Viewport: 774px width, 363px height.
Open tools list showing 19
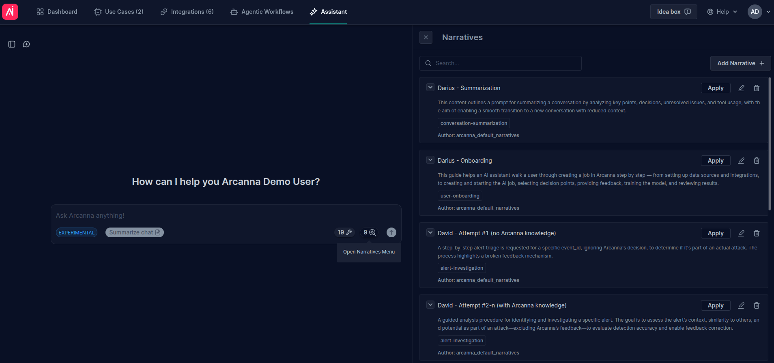pyautogui.click(x=345, y=232)
